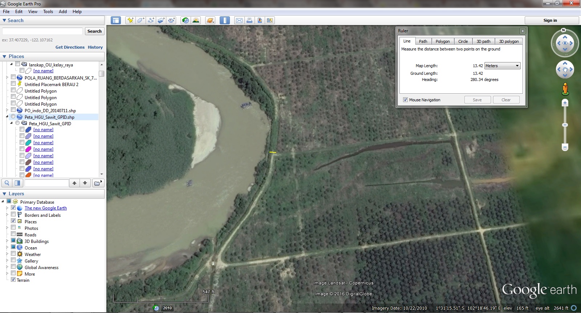Open Save Image toolbar icon
Screen dimensions: 581x313
coord(260,20)
